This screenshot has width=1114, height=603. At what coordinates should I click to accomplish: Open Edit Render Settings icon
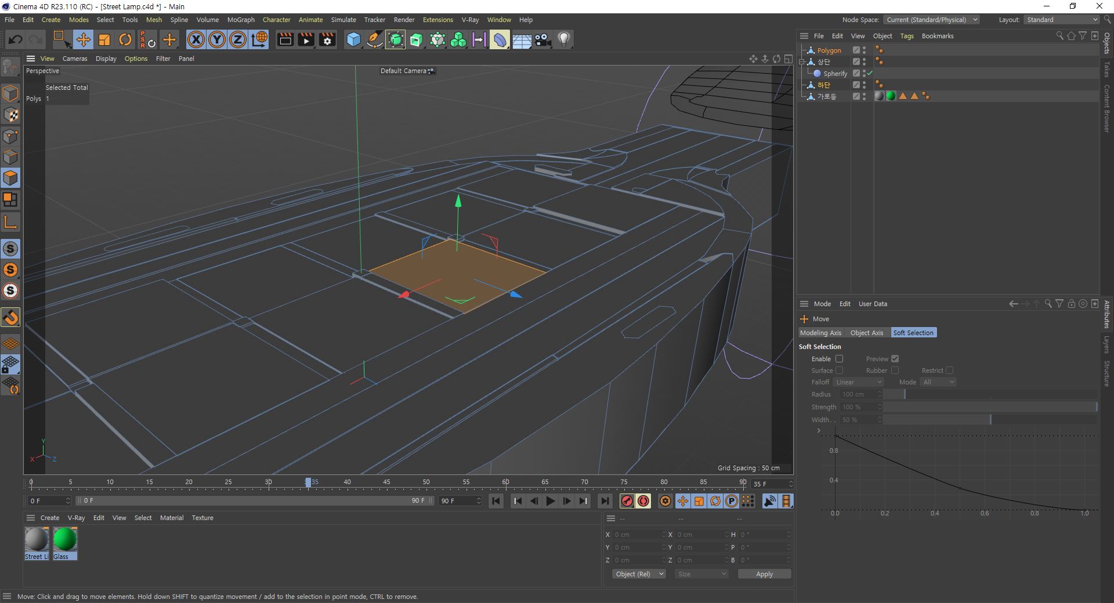(x=327, y=39)
